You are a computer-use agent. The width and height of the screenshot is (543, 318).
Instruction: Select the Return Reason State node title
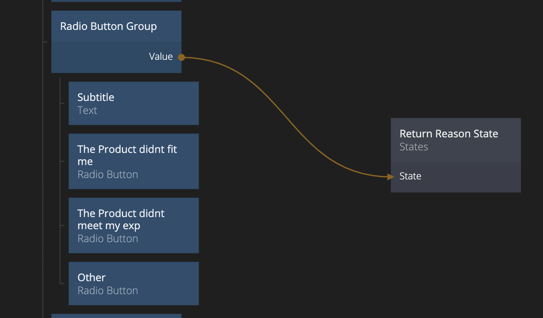click(x=448, y=134)
